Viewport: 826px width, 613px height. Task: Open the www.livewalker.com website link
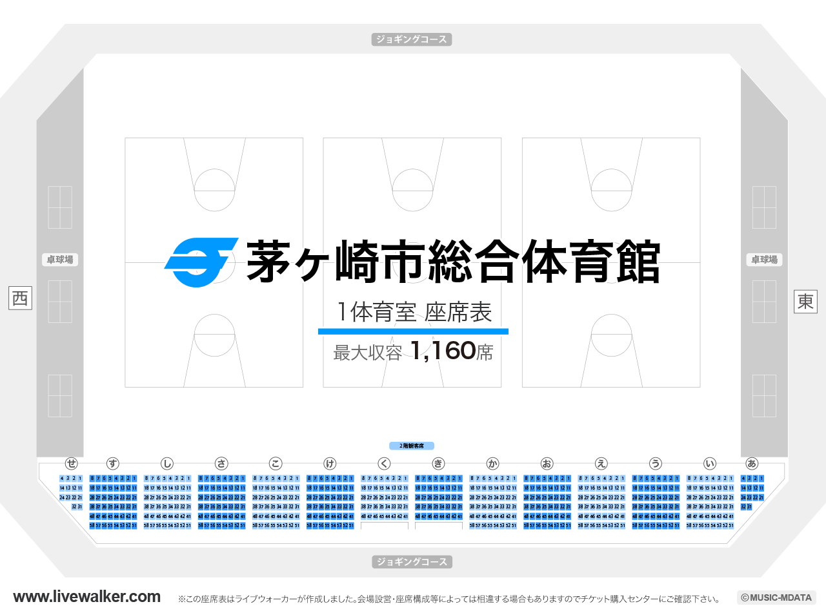click(x=86, y=597)
